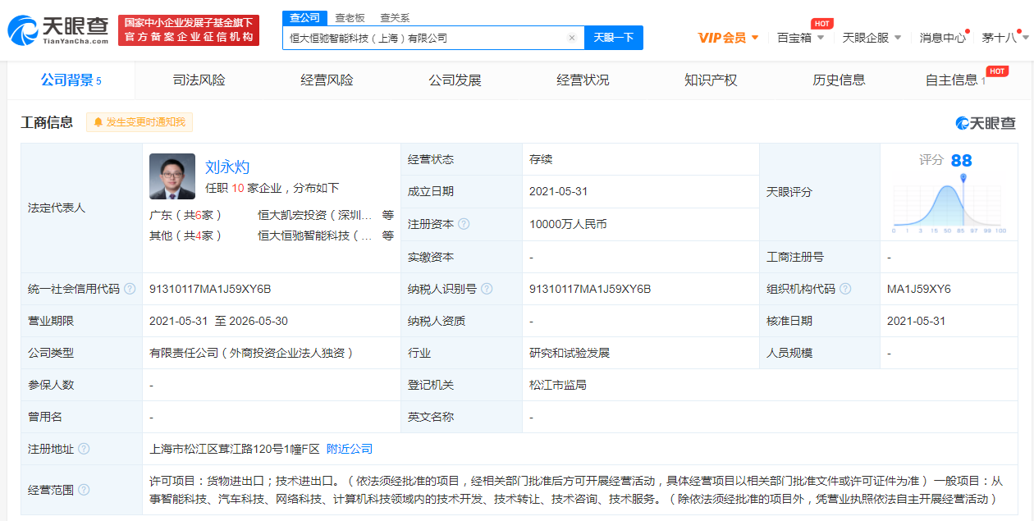Select the 查老板 search tab
The height and width of the screenshot is (521, 1034).
click(x=350, y=17)
